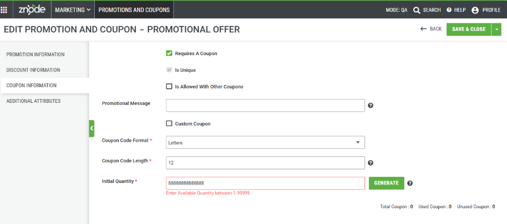Click the Znode logo

[31, 10]
